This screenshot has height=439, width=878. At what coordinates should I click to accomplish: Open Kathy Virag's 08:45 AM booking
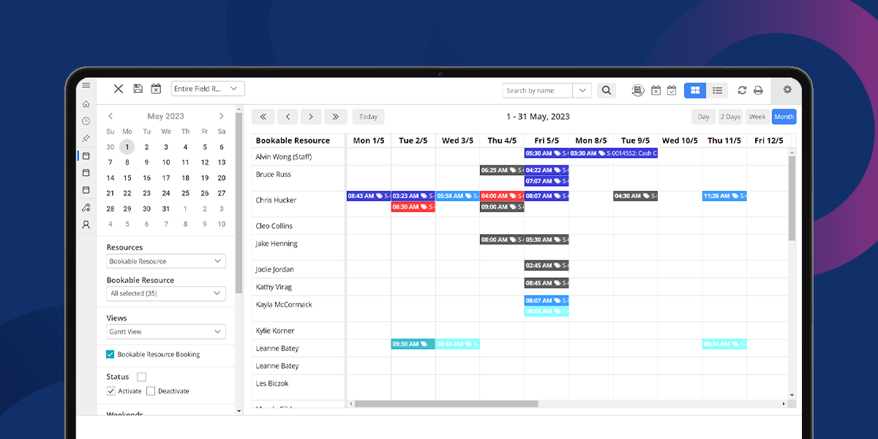(547, 283)
